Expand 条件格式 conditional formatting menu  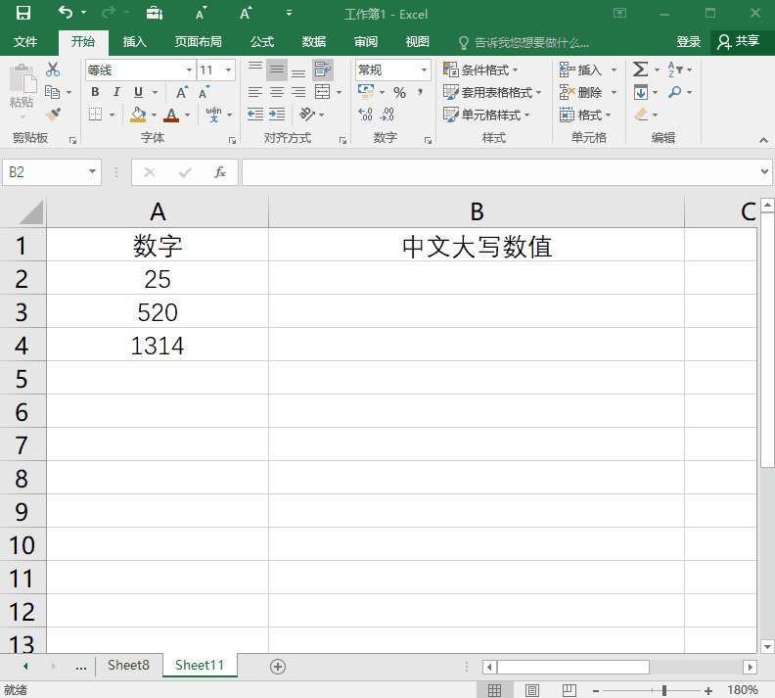480,70
